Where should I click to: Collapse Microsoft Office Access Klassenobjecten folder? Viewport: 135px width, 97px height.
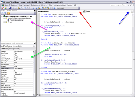[4, 18]
